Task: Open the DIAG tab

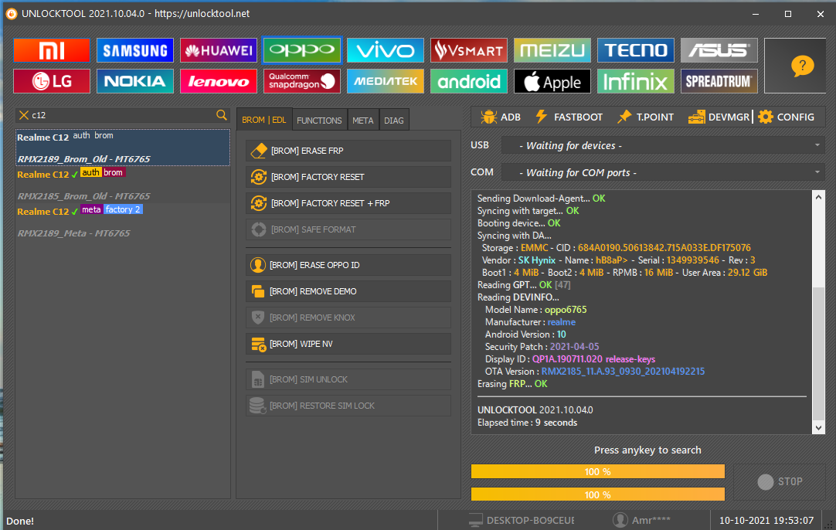Action: pyautogui.click(x=394, y=121)
